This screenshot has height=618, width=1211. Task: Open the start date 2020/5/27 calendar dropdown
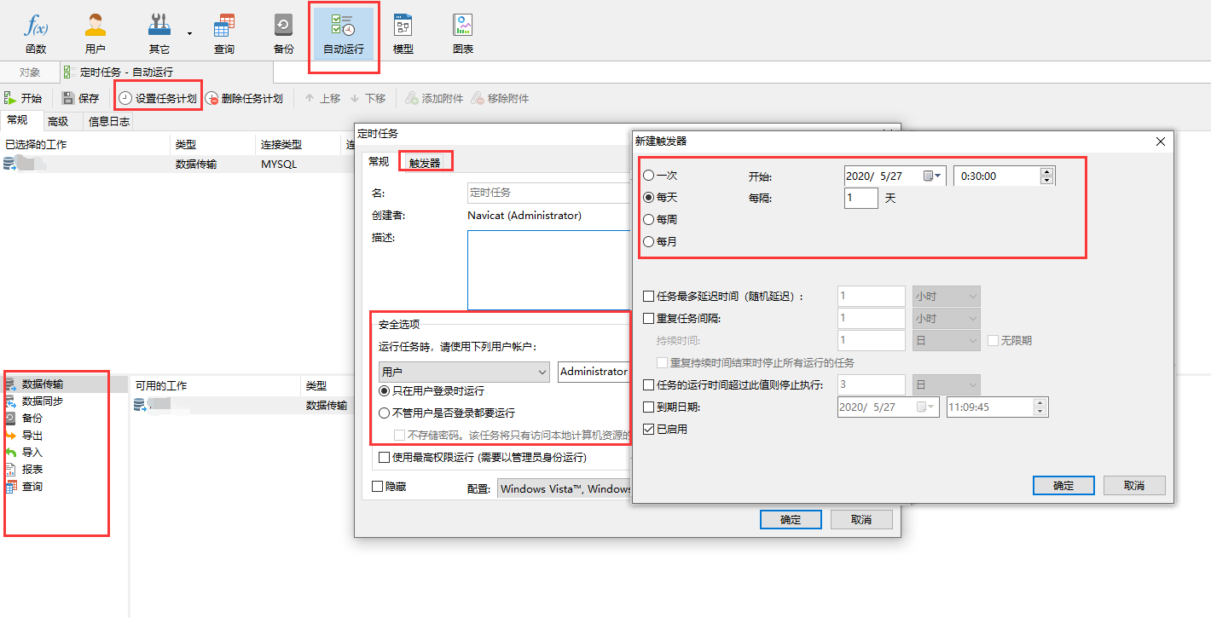[x=933, y=176]
